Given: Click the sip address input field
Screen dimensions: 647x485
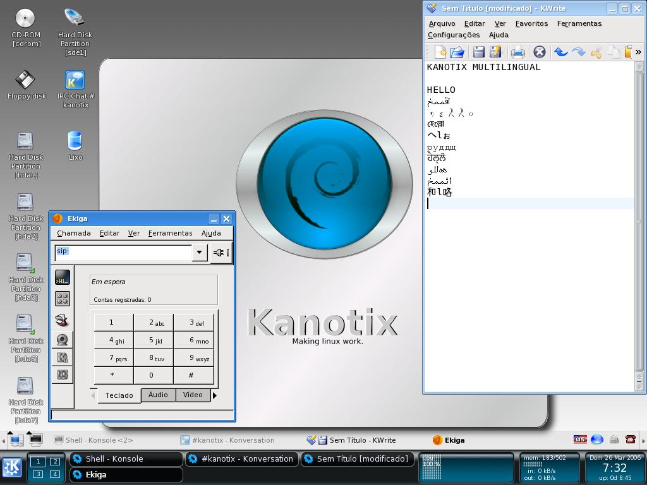Looking at the screenshot, I should (123, 253).
